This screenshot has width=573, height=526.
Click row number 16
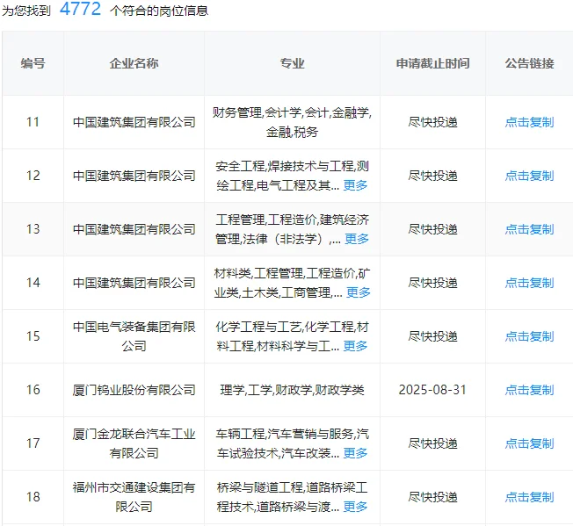coord(33,390)
